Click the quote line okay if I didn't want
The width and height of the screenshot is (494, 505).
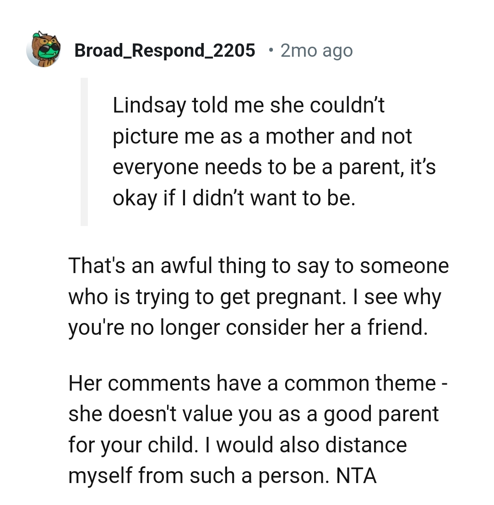click(x=206, y=198)
